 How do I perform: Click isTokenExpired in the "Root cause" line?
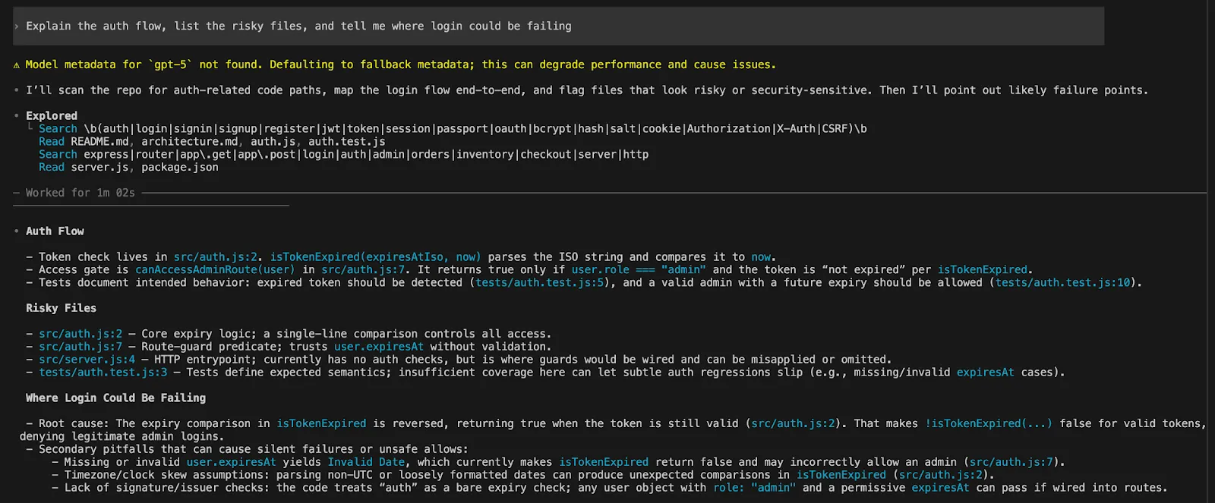321,424
